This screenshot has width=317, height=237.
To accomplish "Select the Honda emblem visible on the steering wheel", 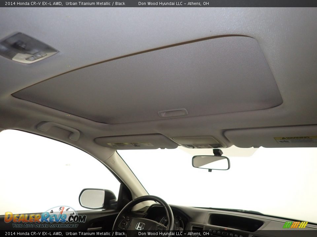I will tap(140, 226).
